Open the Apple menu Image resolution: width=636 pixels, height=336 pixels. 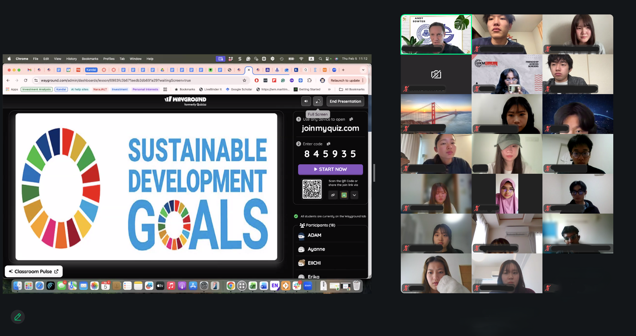click(9, 59)
